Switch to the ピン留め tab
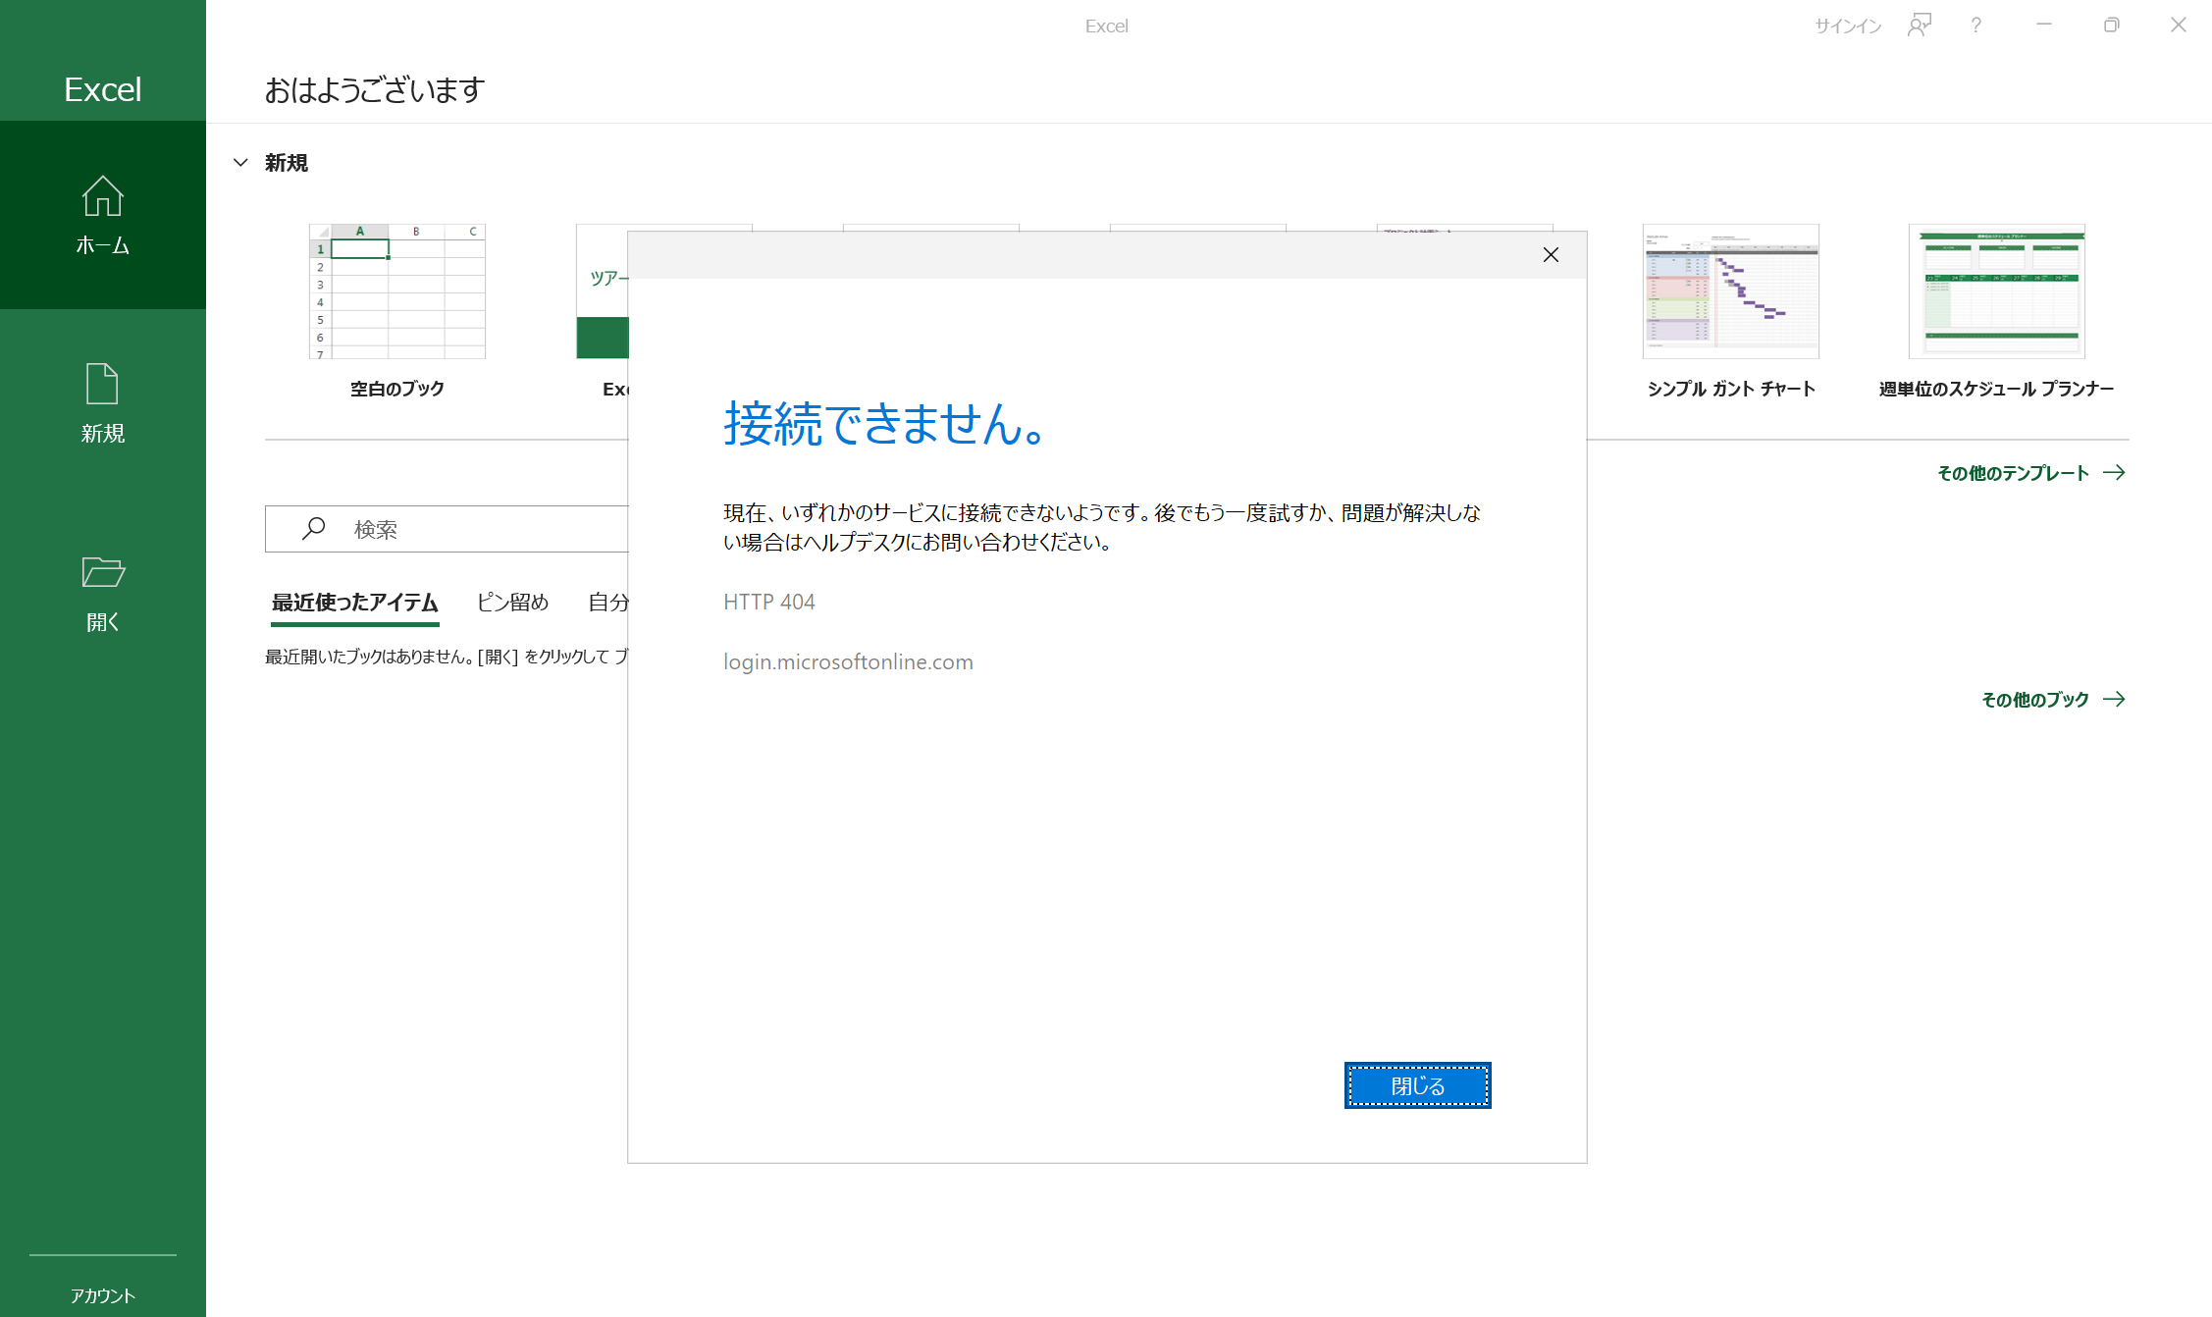This screenshot has height=1317, width=2212. pos(512,603)
